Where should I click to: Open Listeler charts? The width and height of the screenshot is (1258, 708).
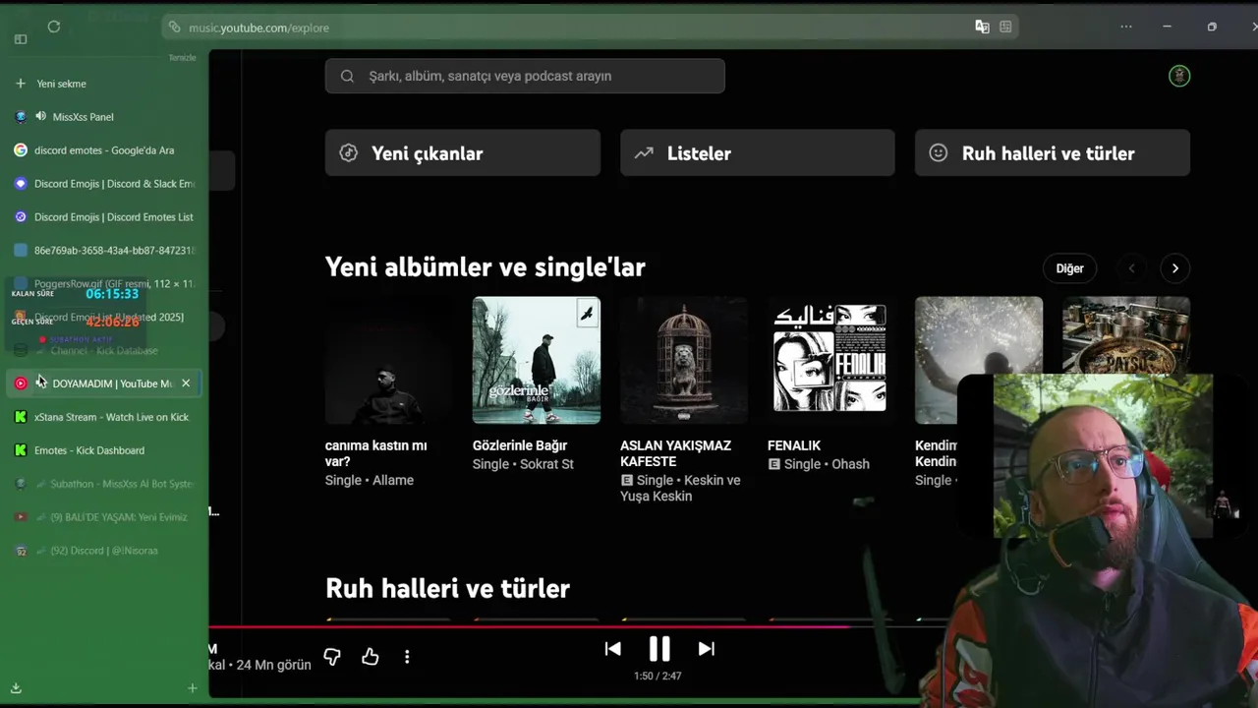point(758,153)
